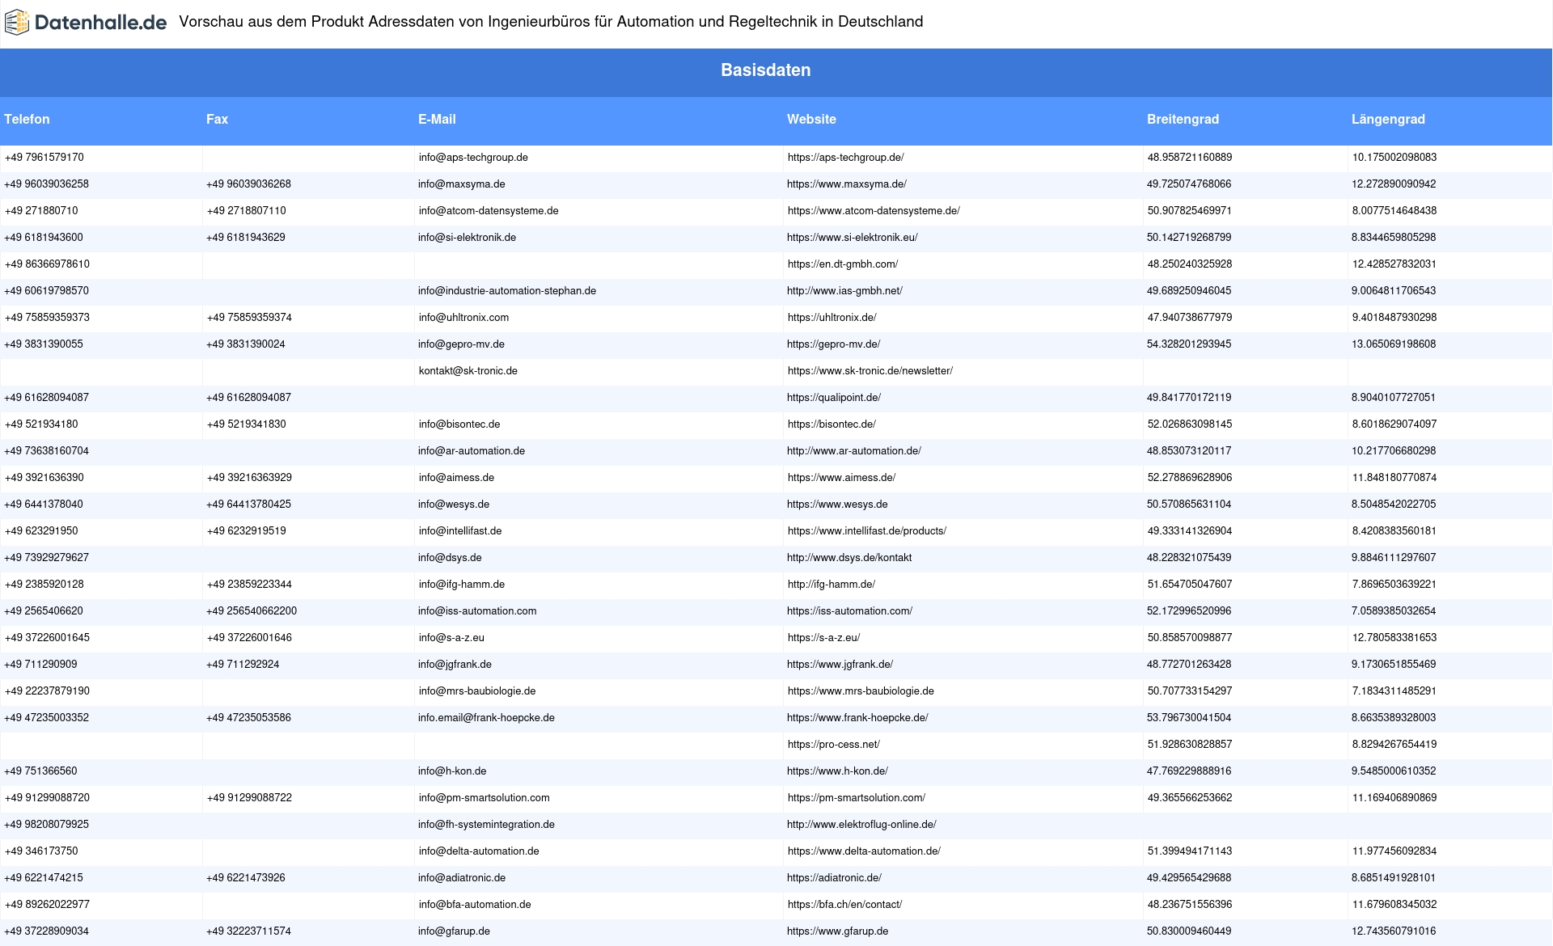The height and width of the screenshot is (946, 1553).
Task: Select email info@gepro-mv.de
Action: (461, 344)
